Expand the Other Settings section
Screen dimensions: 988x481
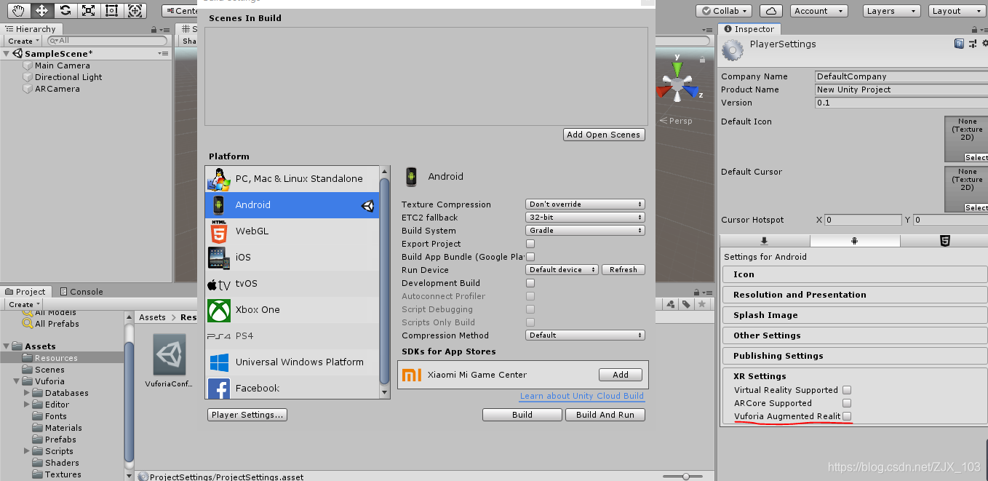pos(855,335)
